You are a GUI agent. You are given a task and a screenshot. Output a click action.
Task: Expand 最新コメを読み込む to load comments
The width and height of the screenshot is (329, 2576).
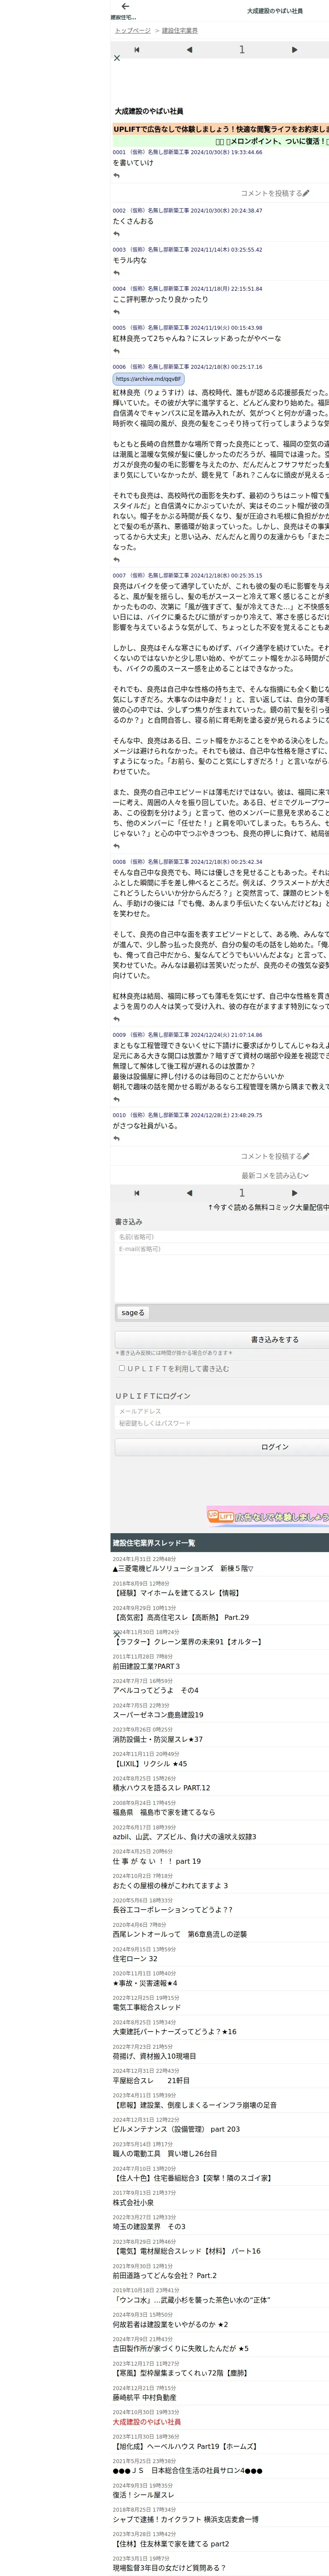(x=275, y=1175)
